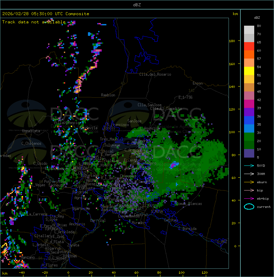Viewport: 274px width, 277px height.
Task: Click the 160 km vertical axis tick label
Action: 232,64
